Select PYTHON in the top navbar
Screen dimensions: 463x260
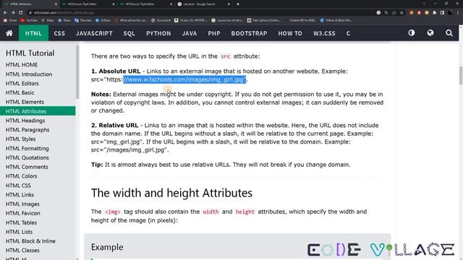click(158, 33)
